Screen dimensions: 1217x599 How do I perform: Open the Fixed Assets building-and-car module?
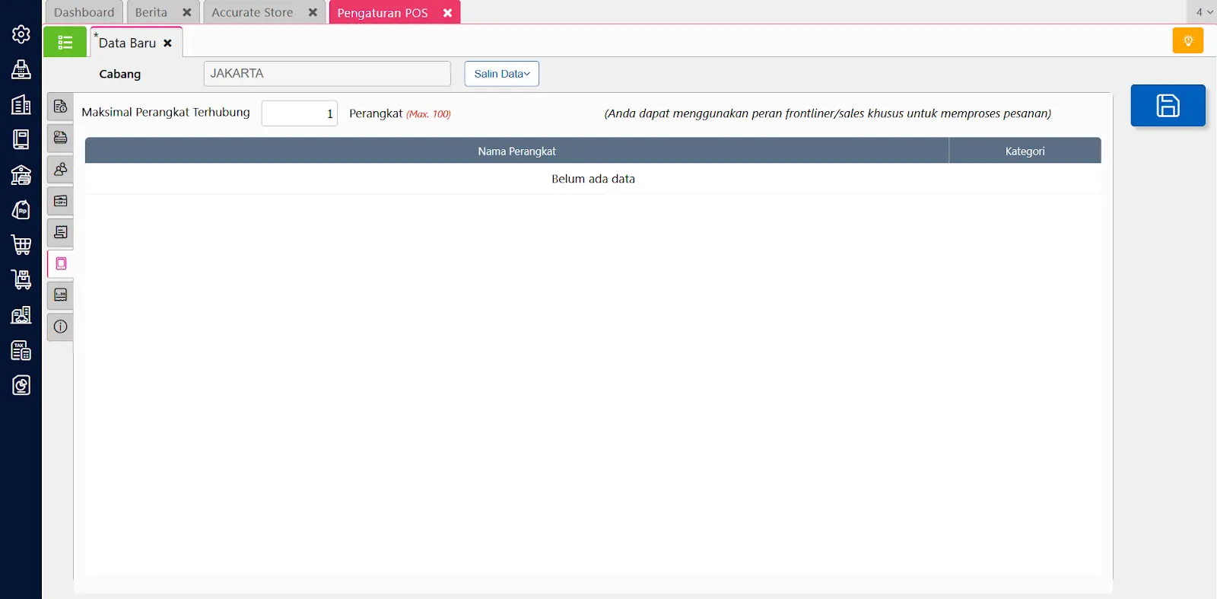(x=21, y=314)
